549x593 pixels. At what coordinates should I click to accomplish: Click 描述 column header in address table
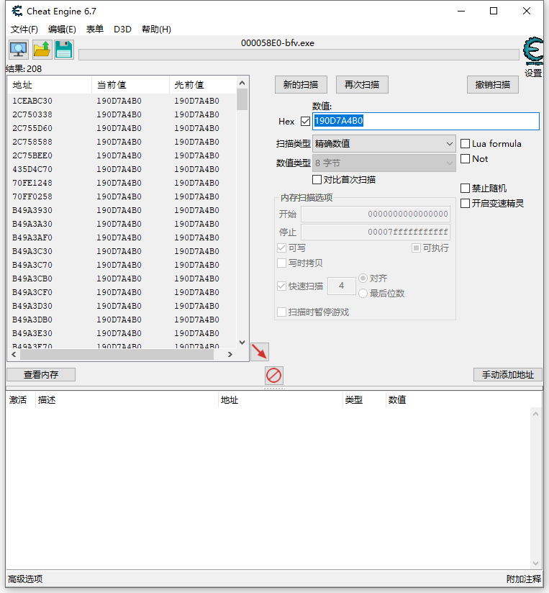tap(127, 399)
